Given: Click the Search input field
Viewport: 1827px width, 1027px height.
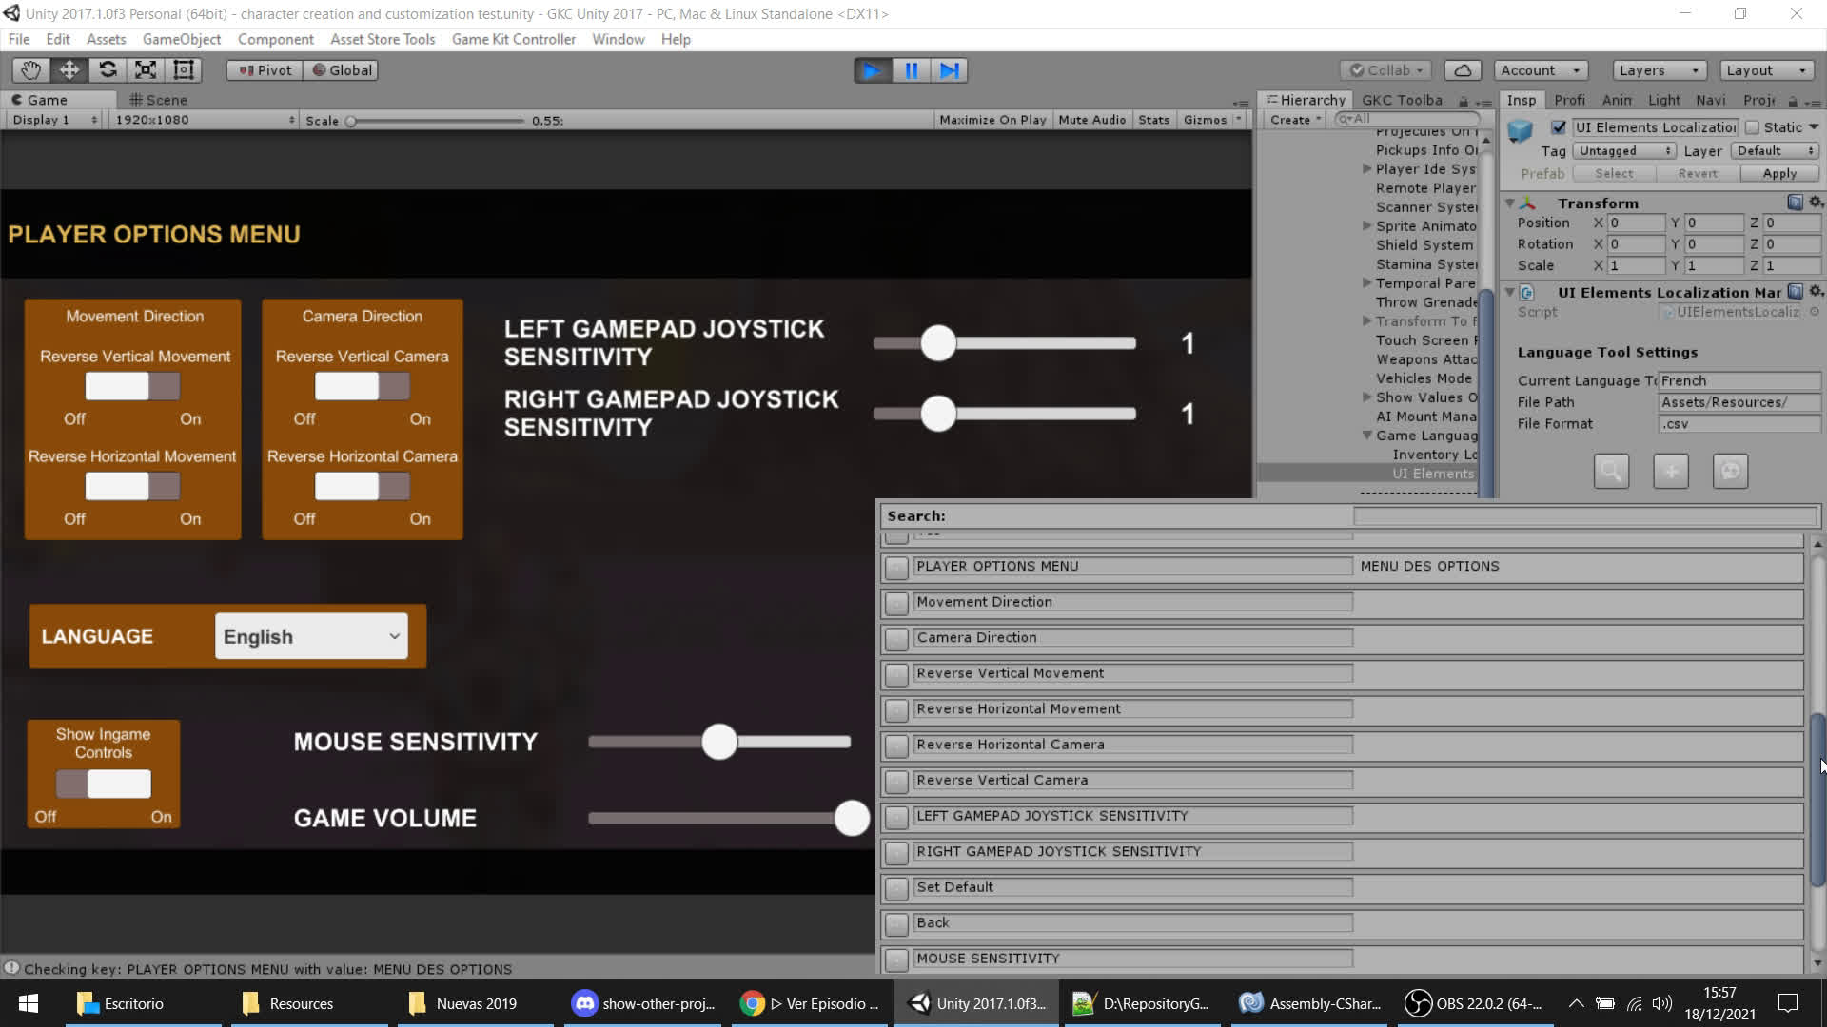Looking at the screenshot, I should click(x=1584, y=516).
